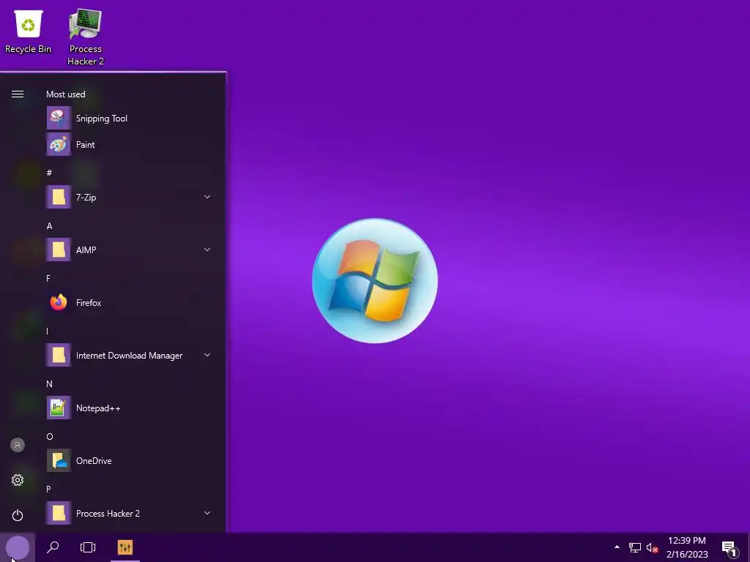
Task: Open the muted volume tray icon
Action: 652,547
